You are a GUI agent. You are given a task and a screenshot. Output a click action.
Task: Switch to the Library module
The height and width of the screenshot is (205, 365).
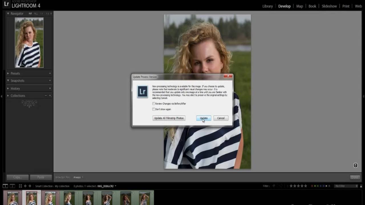click(267, 6)
